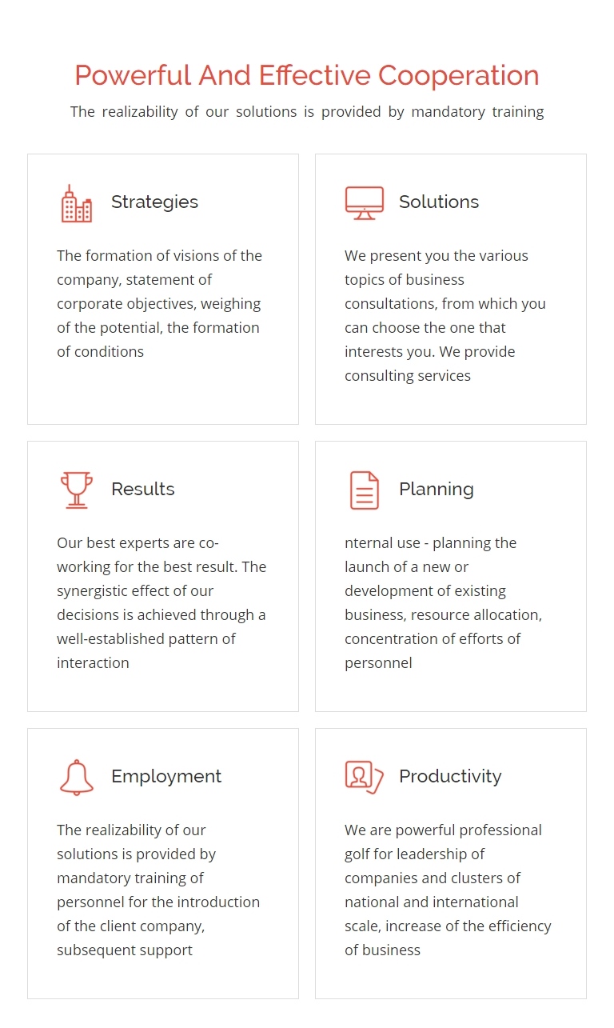Click the profile card icon beside Productivity
Screen dimensions: 614x1028
pyautogui.click(x=365, y=777)
